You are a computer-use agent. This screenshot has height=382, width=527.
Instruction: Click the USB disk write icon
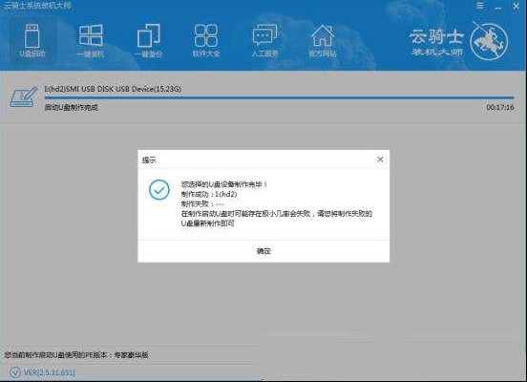click(23, 96)
